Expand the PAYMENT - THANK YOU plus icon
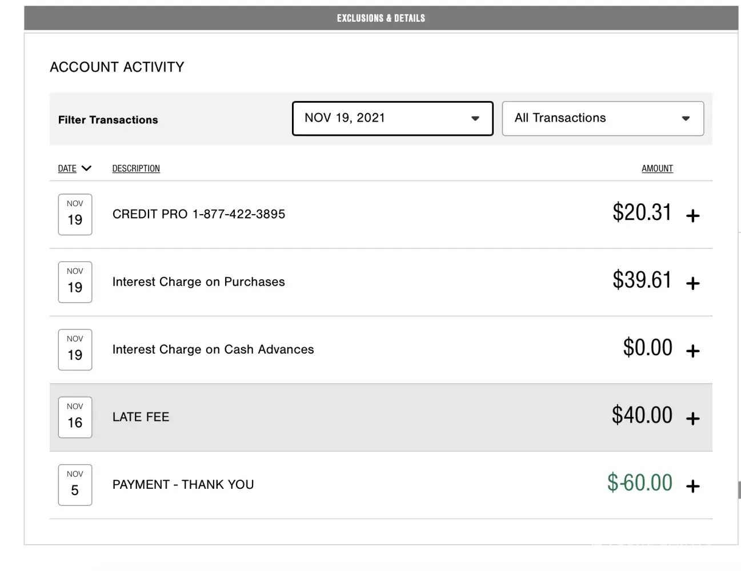This screenshot has height=571, width=741. click(x=692, y=486)
